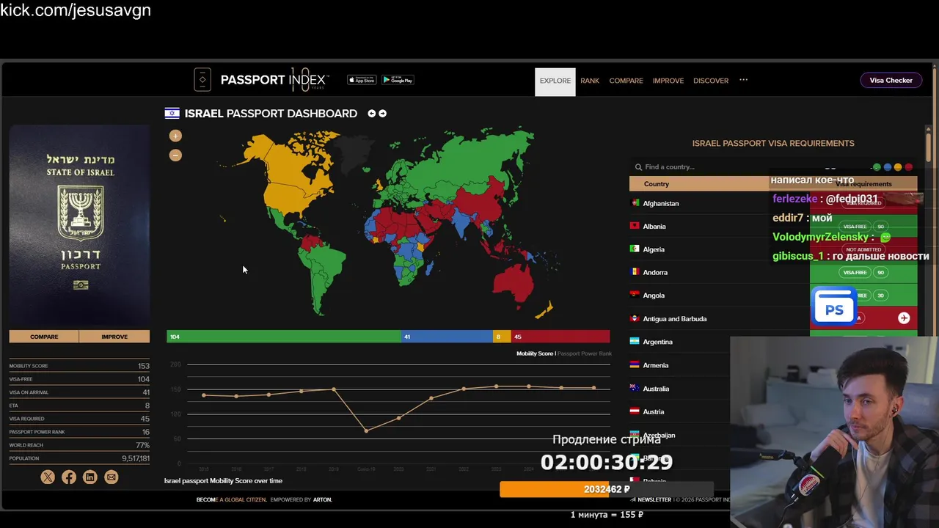Click blue 41 visa-on-arrival bar segment
The width and height of the screenshot is (939, 528).
click(447, 337)
